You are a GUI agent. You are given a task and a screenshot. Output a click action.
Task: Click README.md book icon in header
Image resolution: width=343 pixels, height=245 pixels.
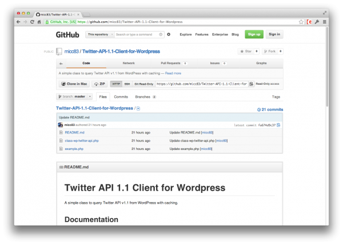pyautogui.click(x=62, y=167)
